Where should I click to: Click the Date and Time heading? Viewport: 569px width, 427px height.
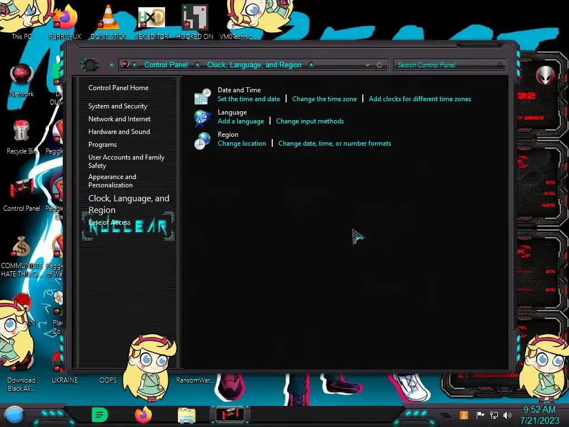pyautogui.click(x=239, y=90)
